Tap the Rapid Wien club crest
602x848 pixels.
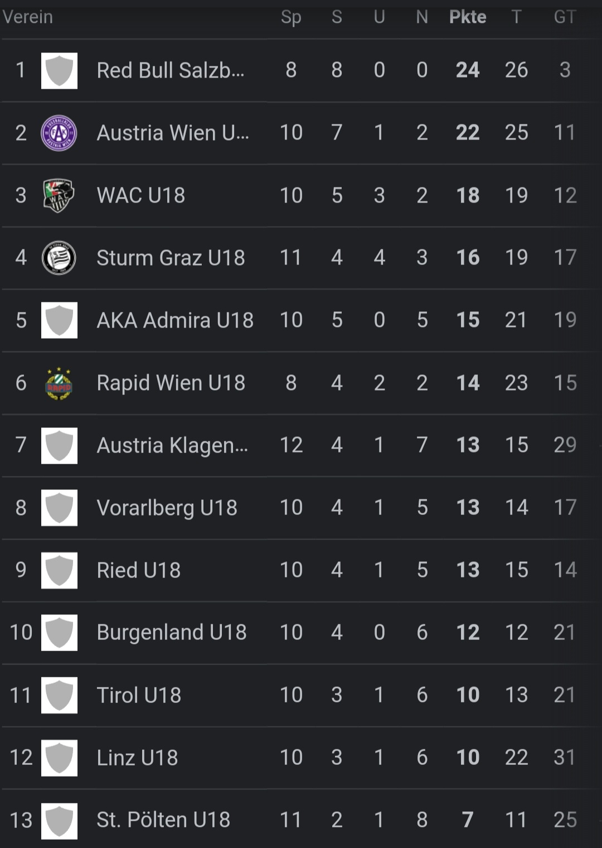59,383
